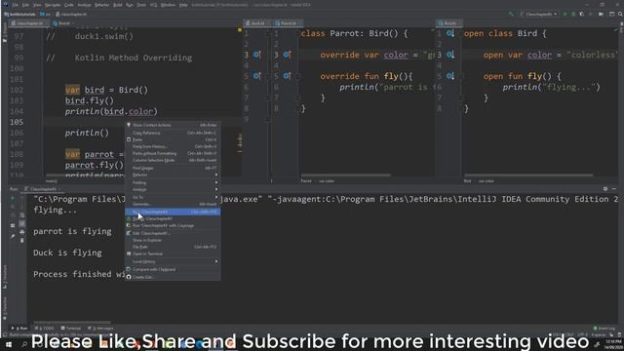Click the green Run button in toolbar
This screenshot has height=351, width=624.
tap(565, 14)
